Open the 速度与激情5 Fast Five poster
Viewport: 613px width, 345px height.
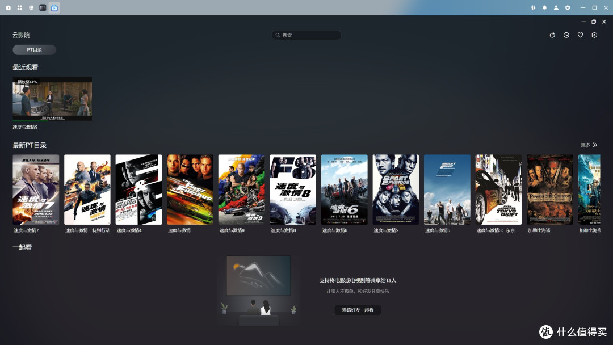pos(447,190)
